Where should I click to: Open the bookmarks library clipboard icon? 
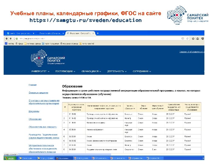[x=198, y=39]
